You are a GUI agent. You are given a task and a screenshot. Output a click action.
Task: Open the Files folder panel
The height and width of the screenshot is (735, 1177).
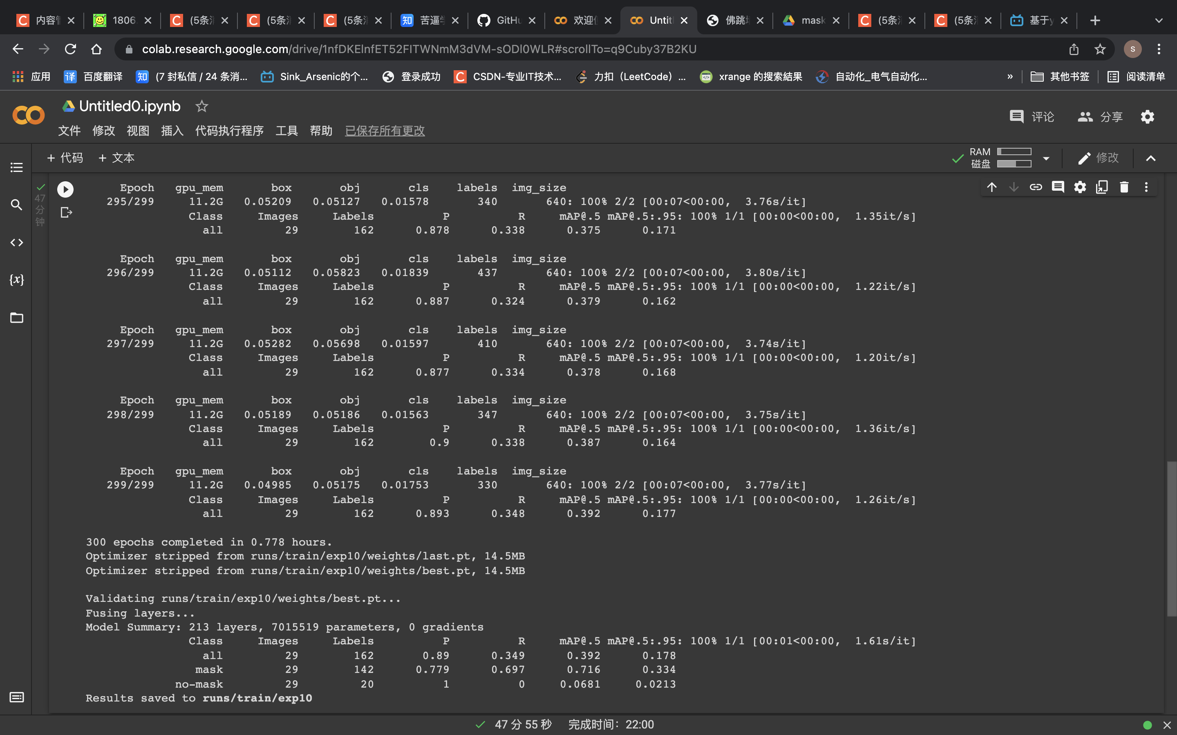[x=16, y=317]
